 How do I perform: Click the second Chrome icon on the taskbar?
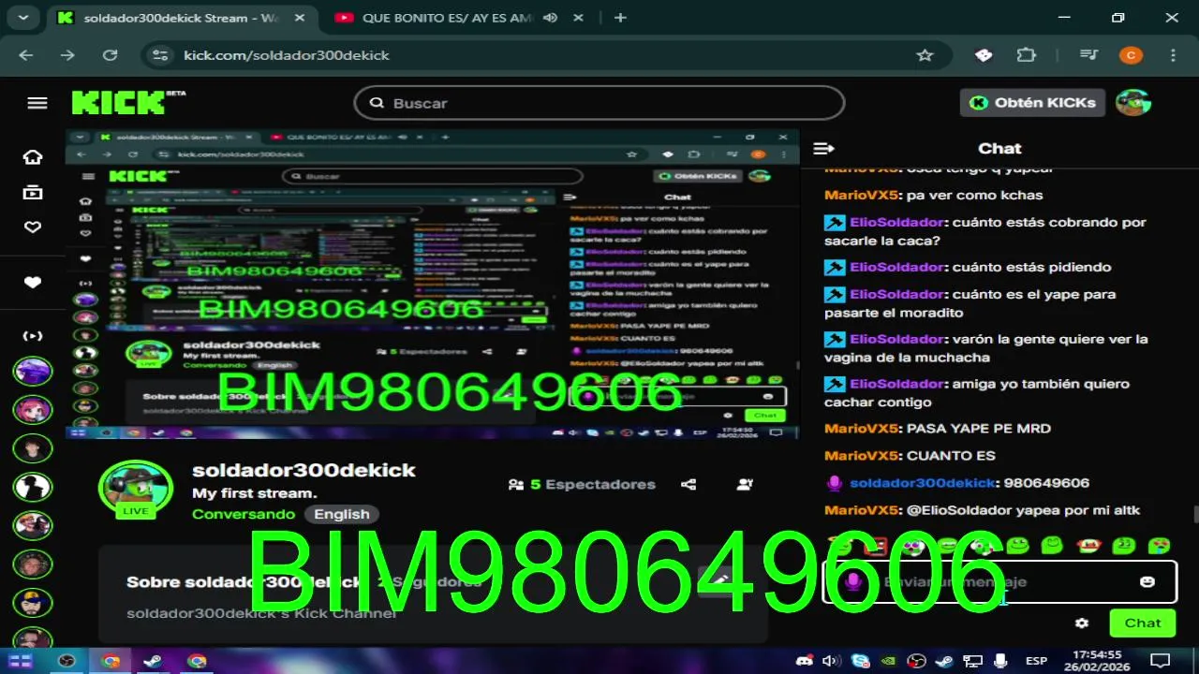(197, 661)
